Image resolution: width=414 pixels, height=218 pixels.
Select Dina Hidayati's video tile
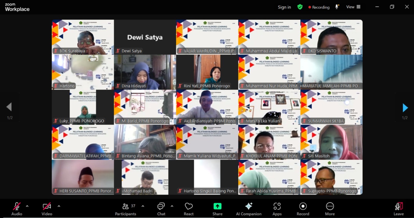145,72
